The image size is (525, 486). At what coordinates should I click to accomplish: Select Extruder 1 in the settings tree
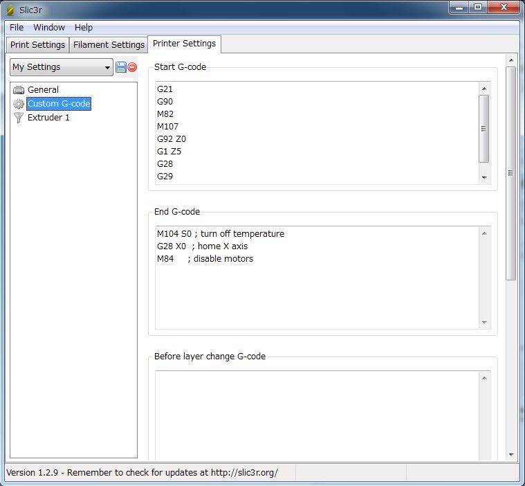[x=48, y=118]
